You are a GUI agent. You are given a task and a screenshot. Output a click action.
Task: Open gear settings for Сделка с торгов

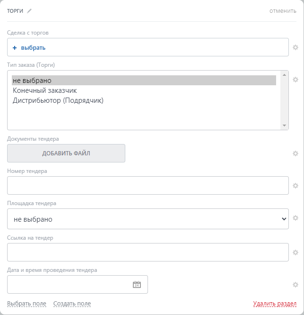295,47
